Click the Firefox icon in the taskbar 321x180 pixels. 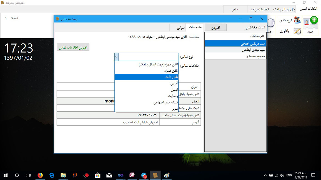[40, 175]
